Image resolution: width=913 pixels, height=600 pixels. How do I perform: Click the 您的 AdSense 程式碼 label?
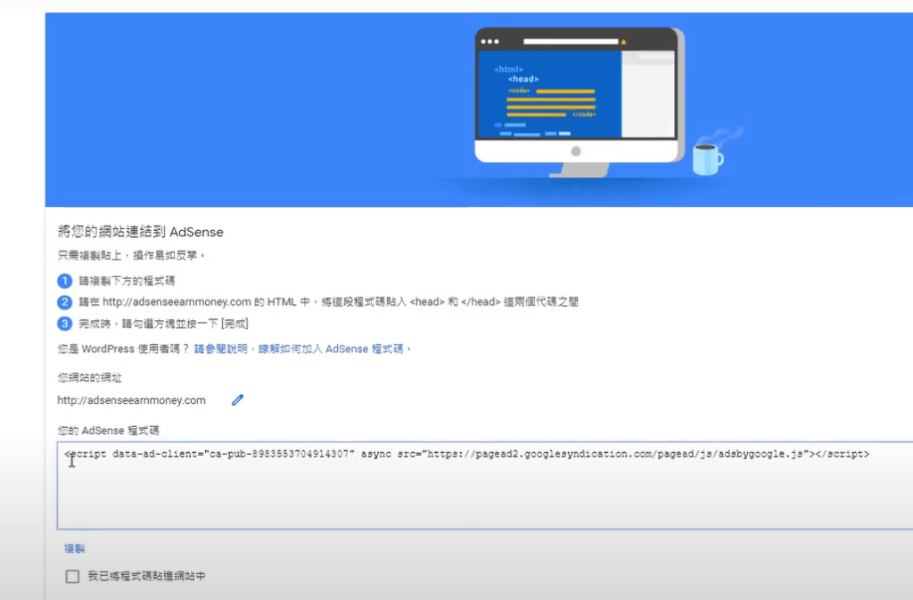pyautogui.click(x=108, y=431)
